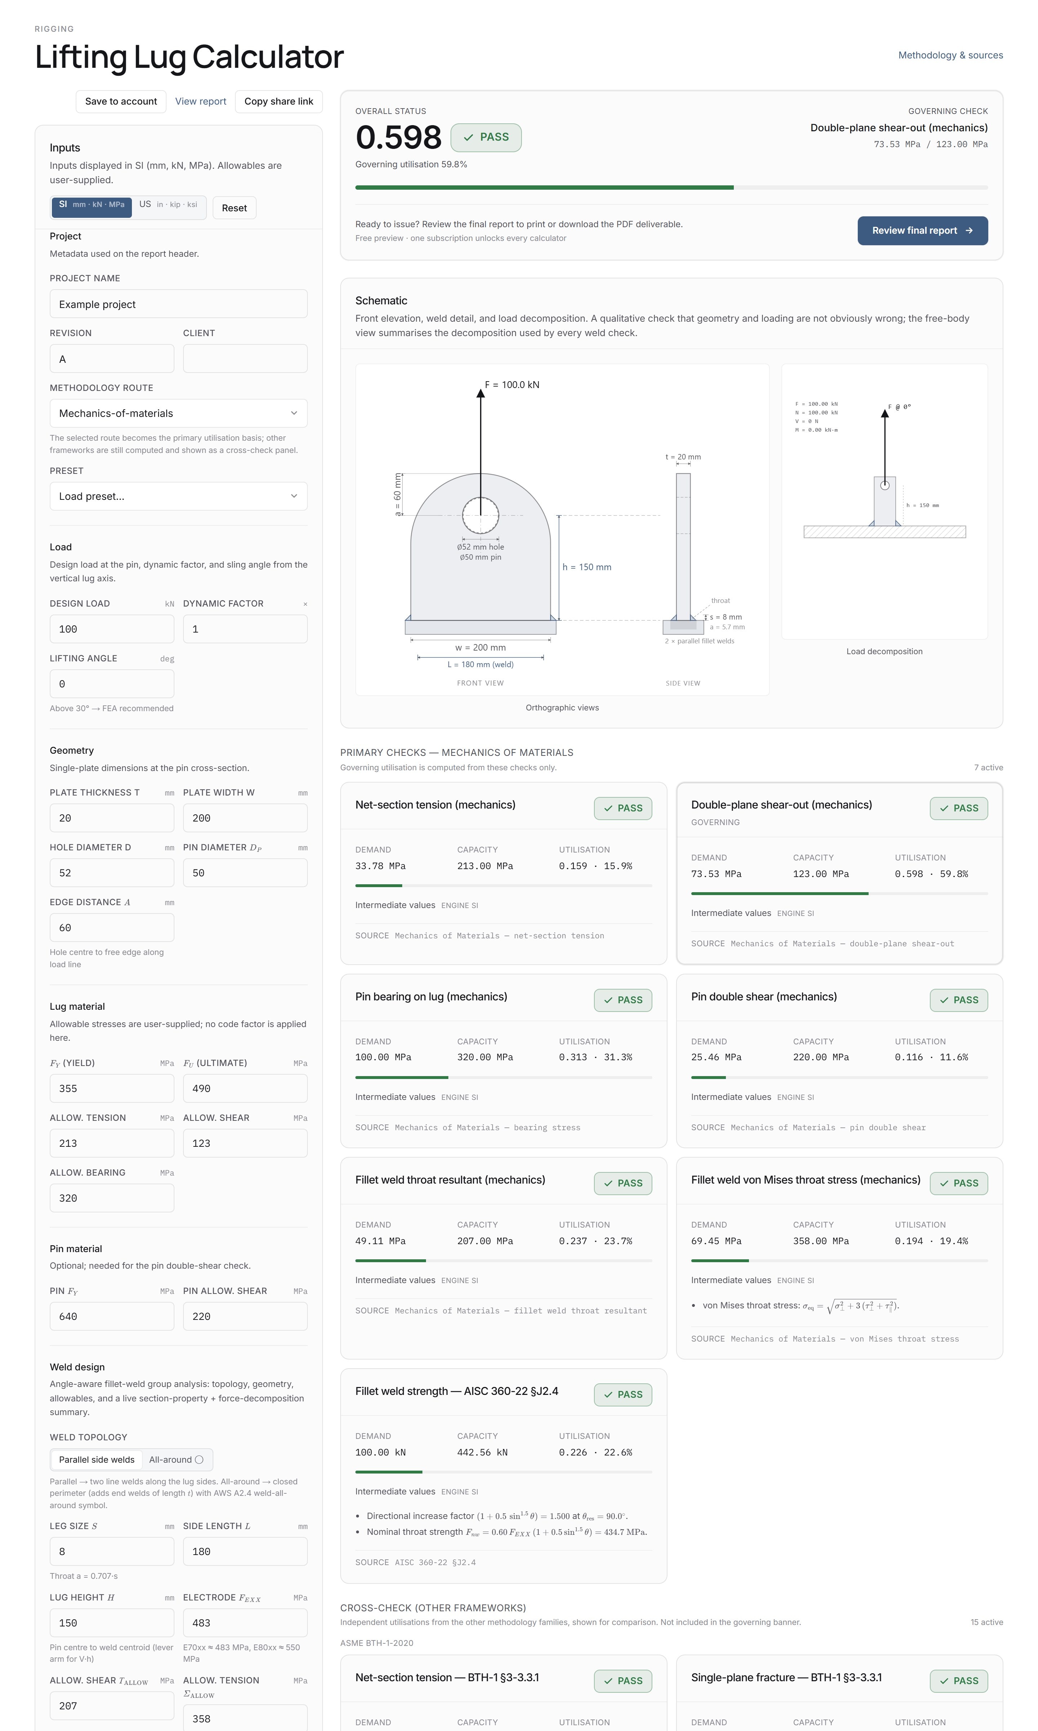Click PASS badge on Single-plane fracture BTH-1 card
1038x1731 pixels.
click(959, 1681)
